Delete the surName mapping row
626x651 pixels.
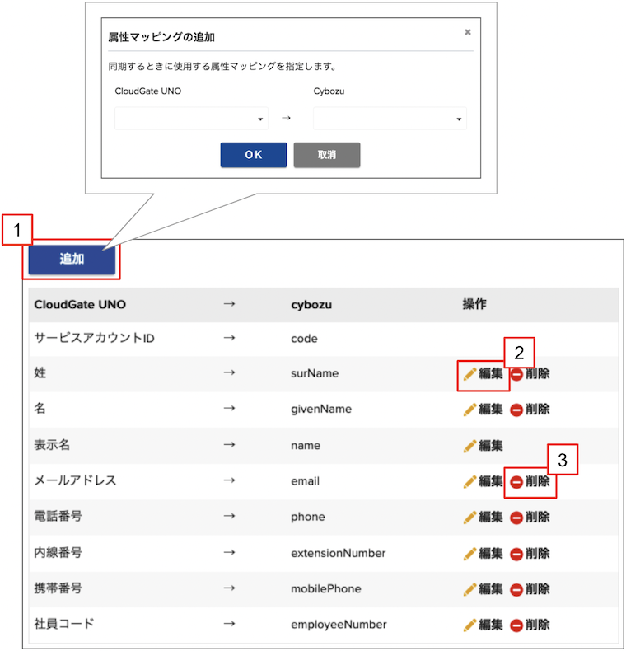point(530,373)
